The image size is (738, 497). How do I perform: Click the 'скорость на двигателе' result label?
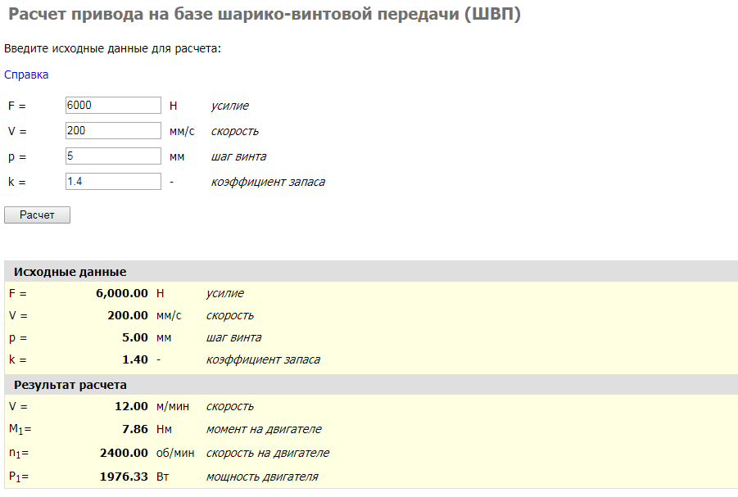click(268, 453)
